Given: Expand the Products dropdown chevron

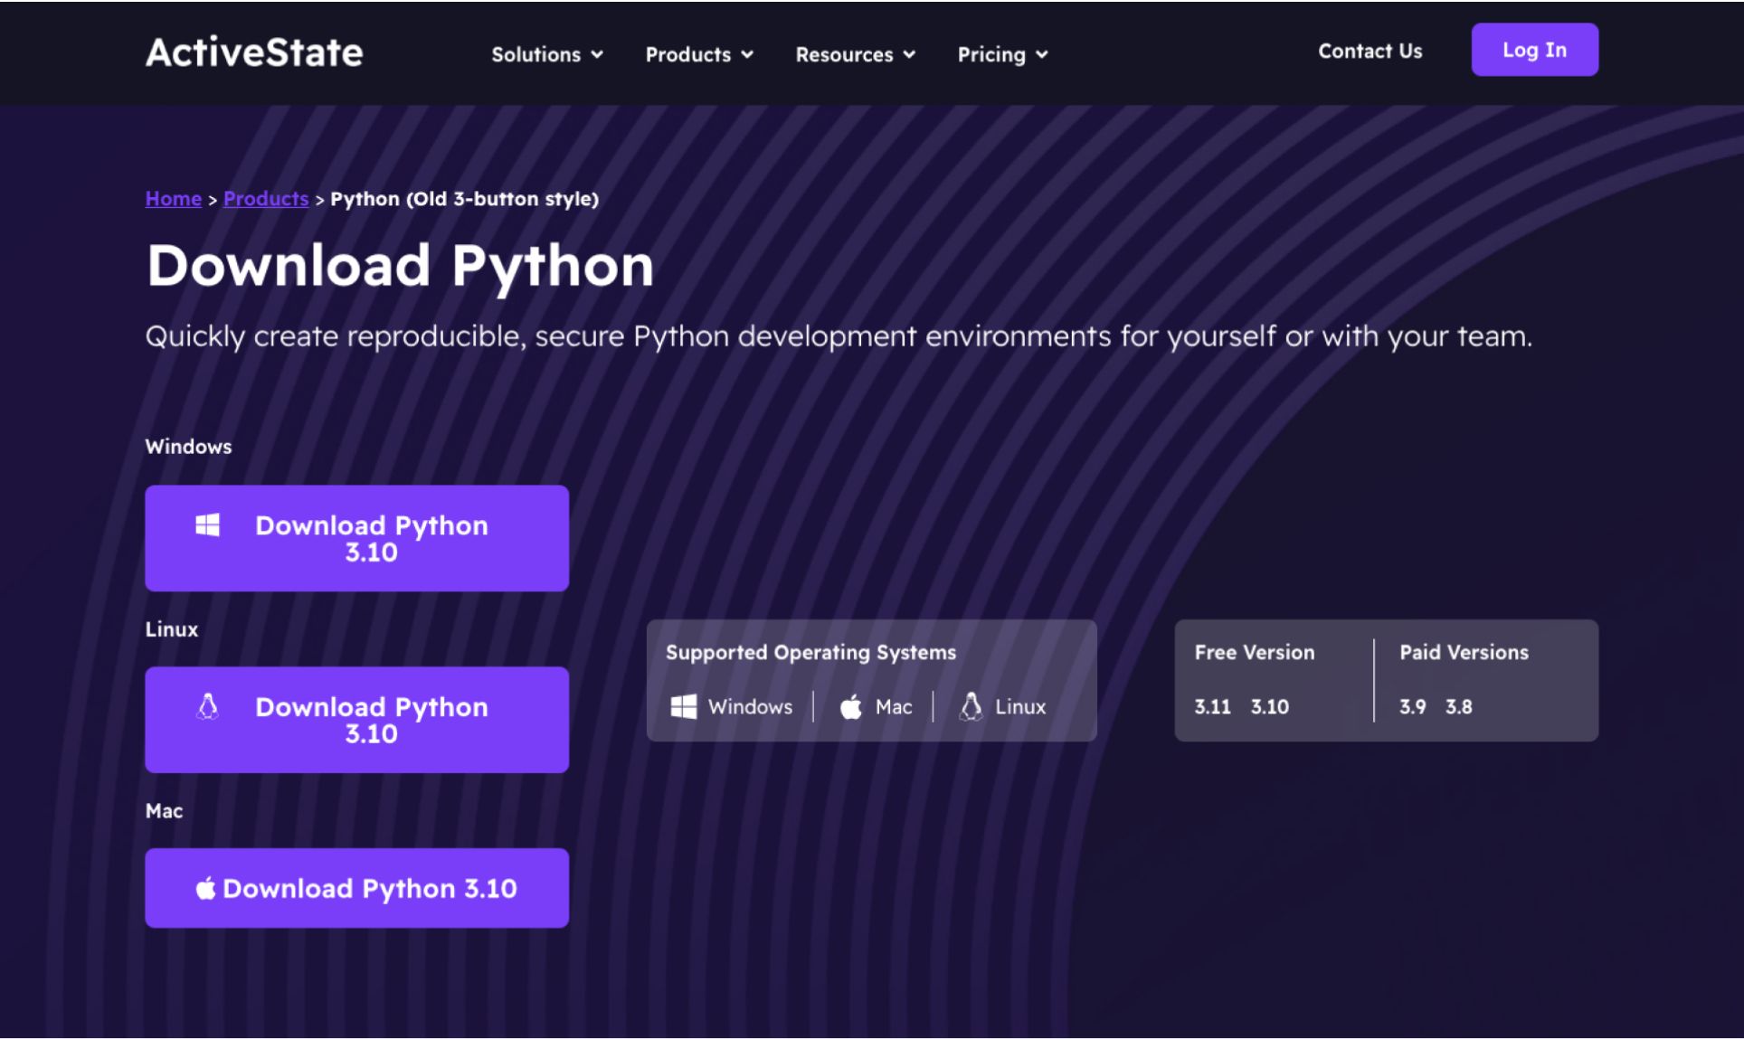Looking at the screenshot, I should [x=747, y=54].
